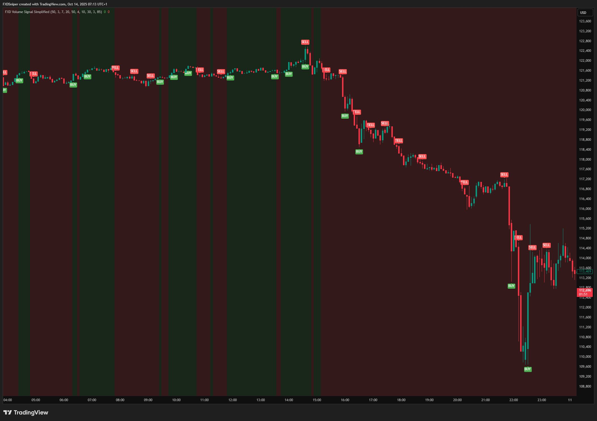Click the FXDSniper created with TradingView.com header text
Viewport: 597px width, 421px height.
55,4
